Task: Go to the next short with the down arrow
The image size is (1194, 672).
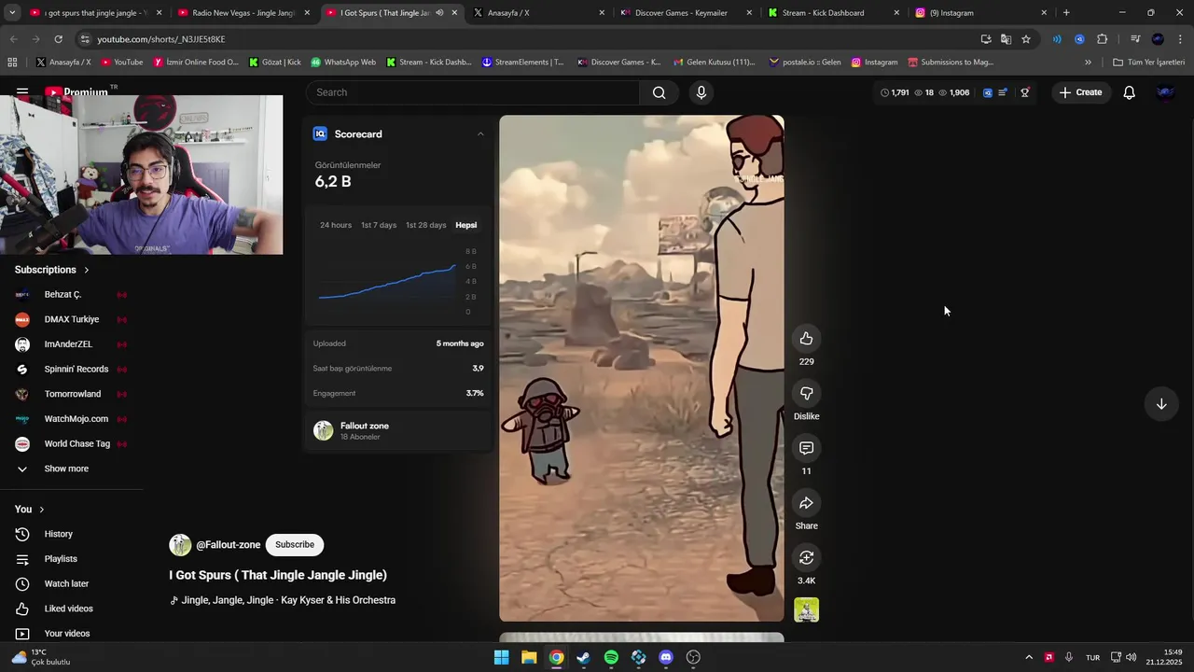Action: [x=1161, y=404]
